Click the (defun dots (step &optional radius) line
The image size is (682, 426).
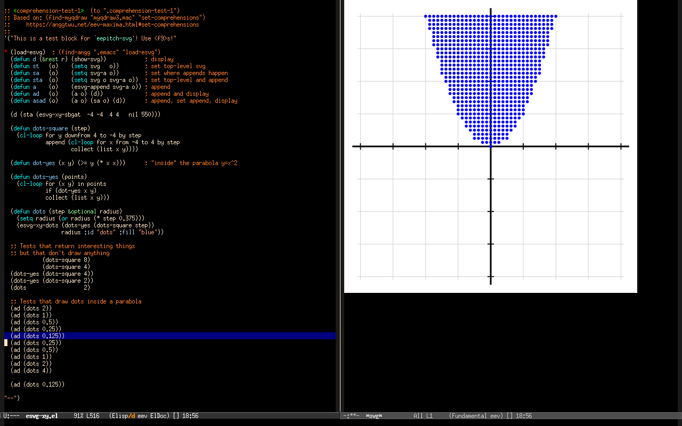pos(67,211)
